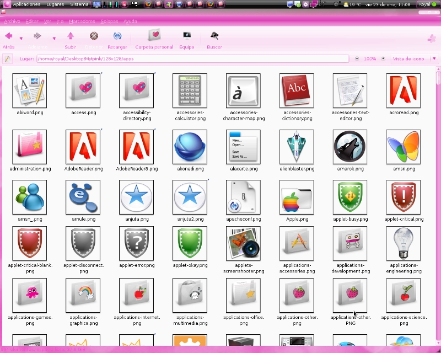The width and height of the screenshot is (441, 353).
Task: Open the Atrás history dropdown arrow
Action: pyautogui.click(x=21, y=38)
